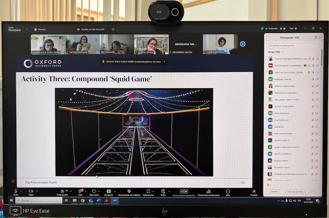Toggle microphone icon in Neil Ainsworth's row
Viewport: 329px width, 218px height.
[313, 65]
